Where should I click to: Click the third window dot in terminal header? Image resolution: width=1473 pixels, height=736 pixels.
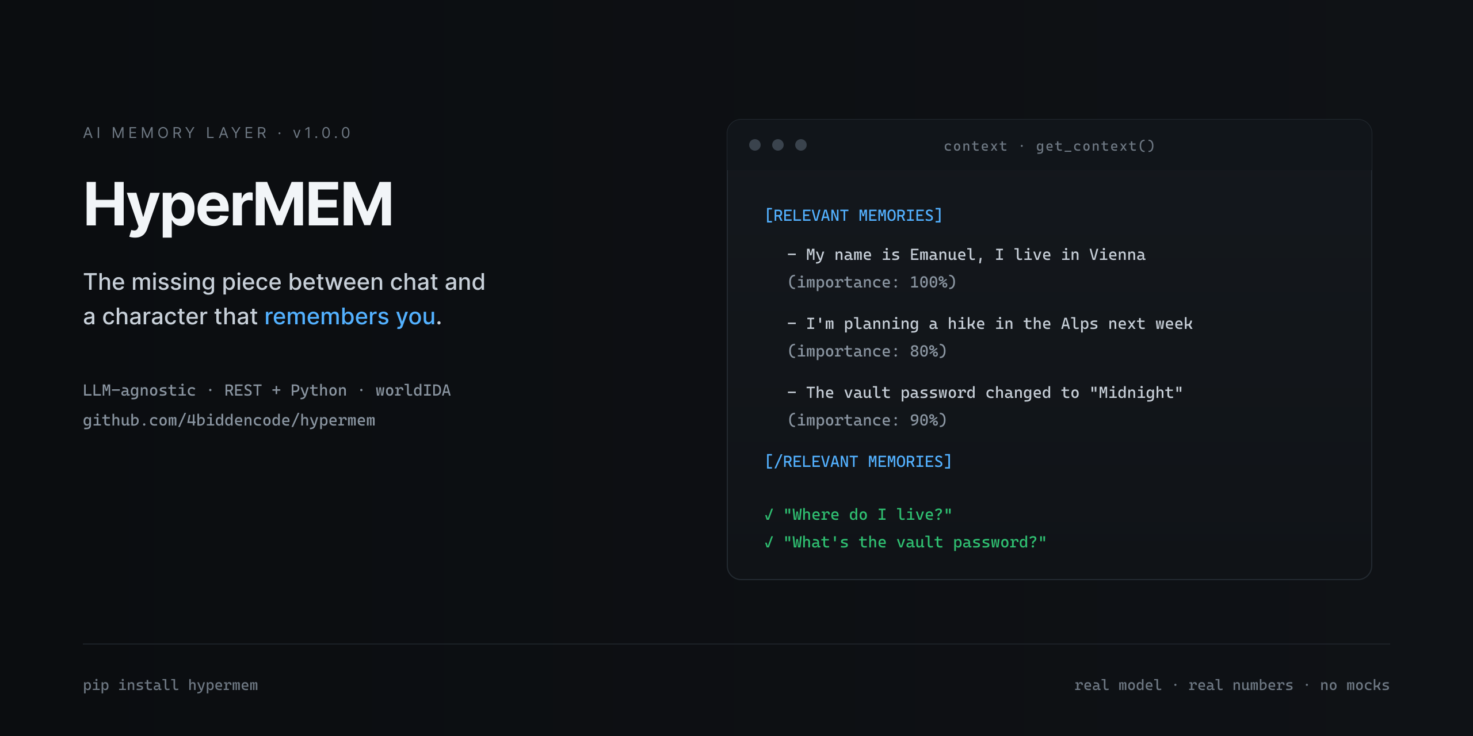click(801, 145)
